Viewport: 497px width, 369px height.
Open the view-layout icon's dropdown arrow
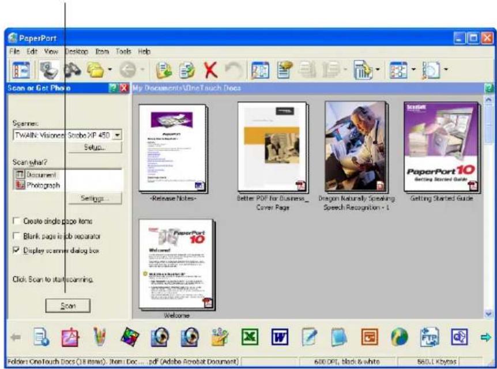[x=413, y=69]
